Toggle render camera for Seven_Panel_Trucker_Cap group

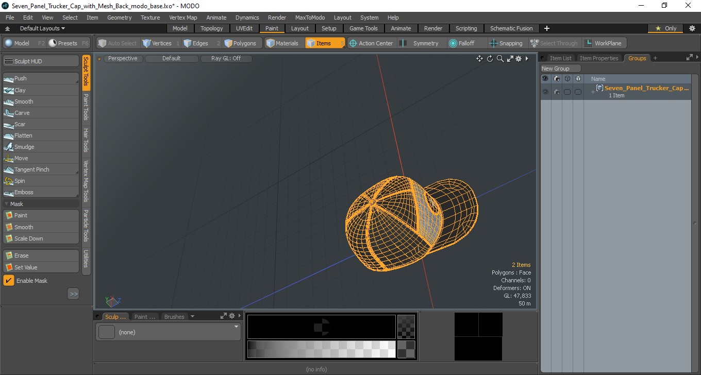556,92
